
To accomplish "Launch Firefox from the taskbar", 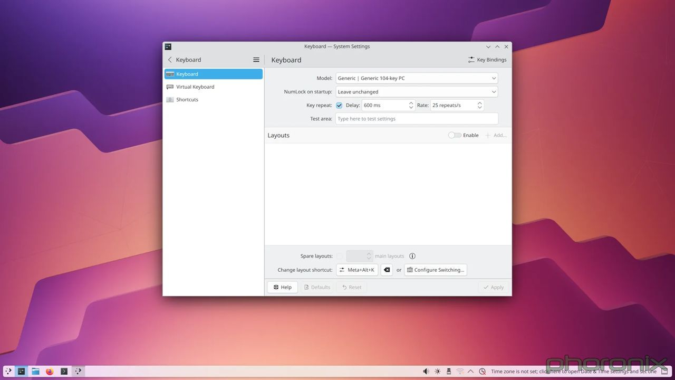I will pos(49,371).
